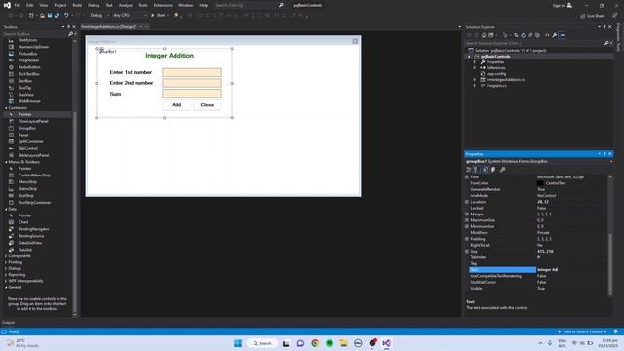Screen dimensions: 624x351
Task: Click the Add button on the form
Action: point(176,105)
